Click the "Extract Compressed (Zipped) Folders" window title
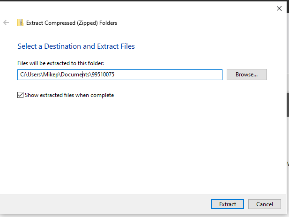Viewport: 289px width, 217px height. point(72,22)
